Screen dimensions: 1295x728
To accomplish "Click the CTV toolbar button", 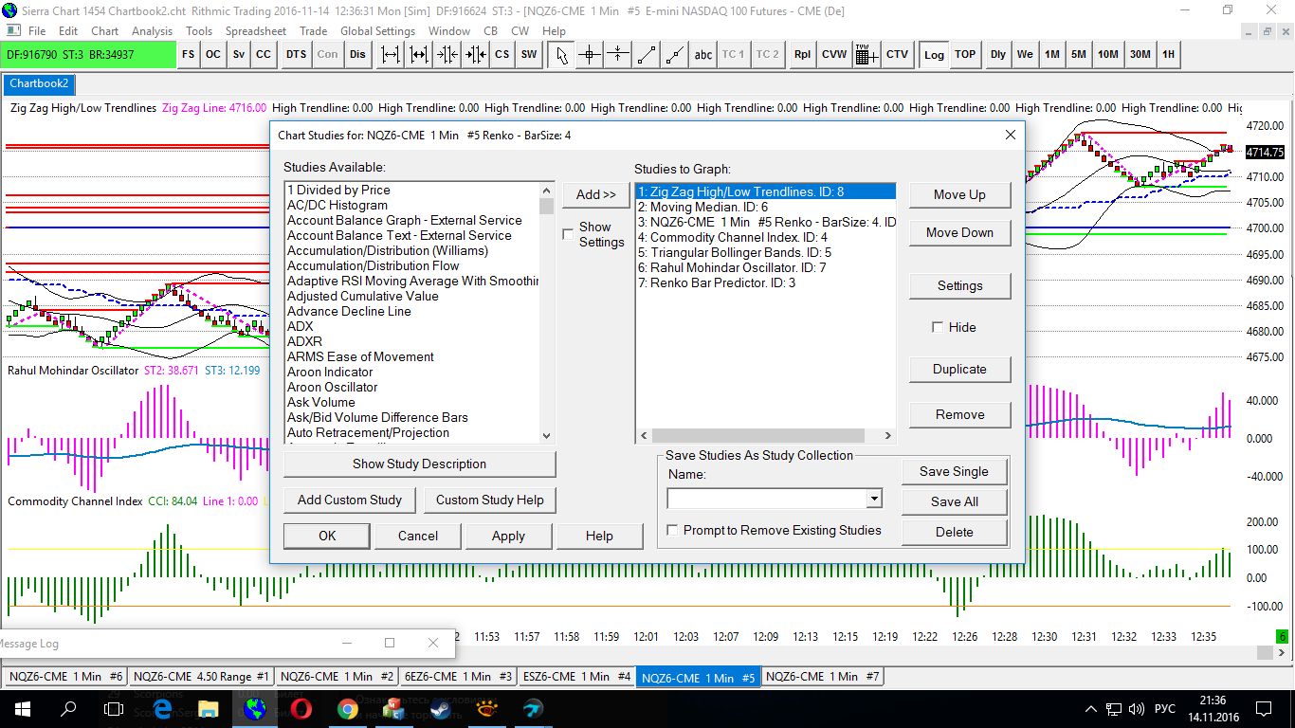I will coord(897,54).
